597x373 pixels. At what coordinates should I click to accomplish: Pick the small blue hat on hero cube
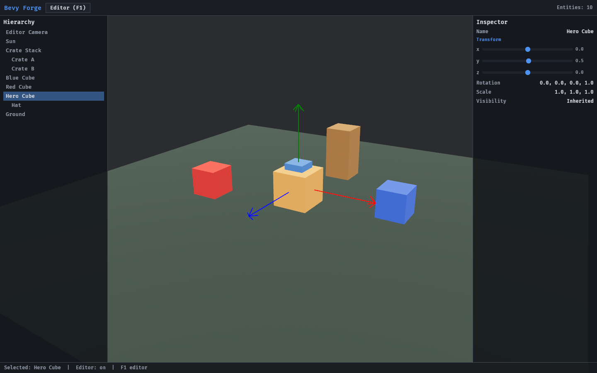pyautogui.click(x=298, y=165)
